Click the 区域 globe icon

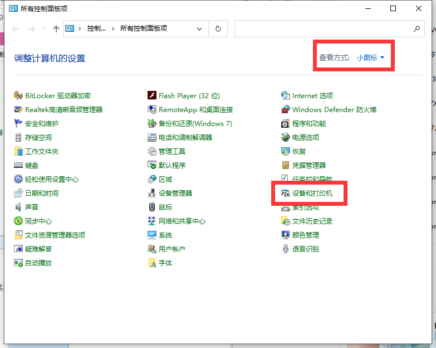click(152, 179)
